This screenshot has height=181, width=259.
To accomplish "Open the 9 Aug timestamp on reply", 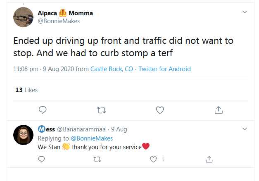I will tap(119, 129).
